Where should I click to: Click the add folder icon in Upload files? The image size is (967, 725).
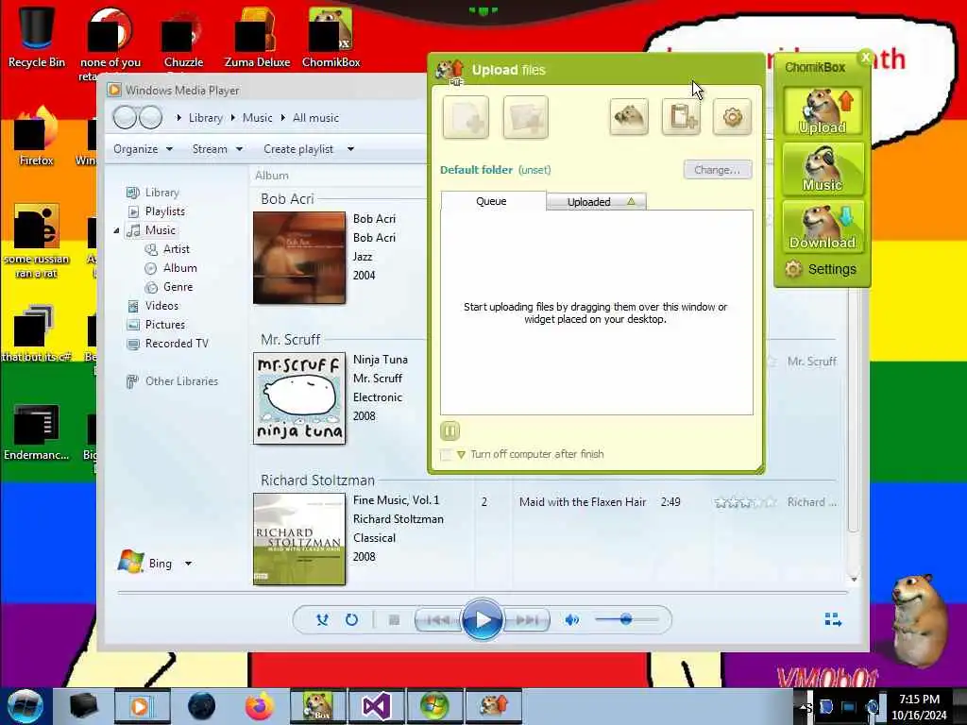(525, 117)
